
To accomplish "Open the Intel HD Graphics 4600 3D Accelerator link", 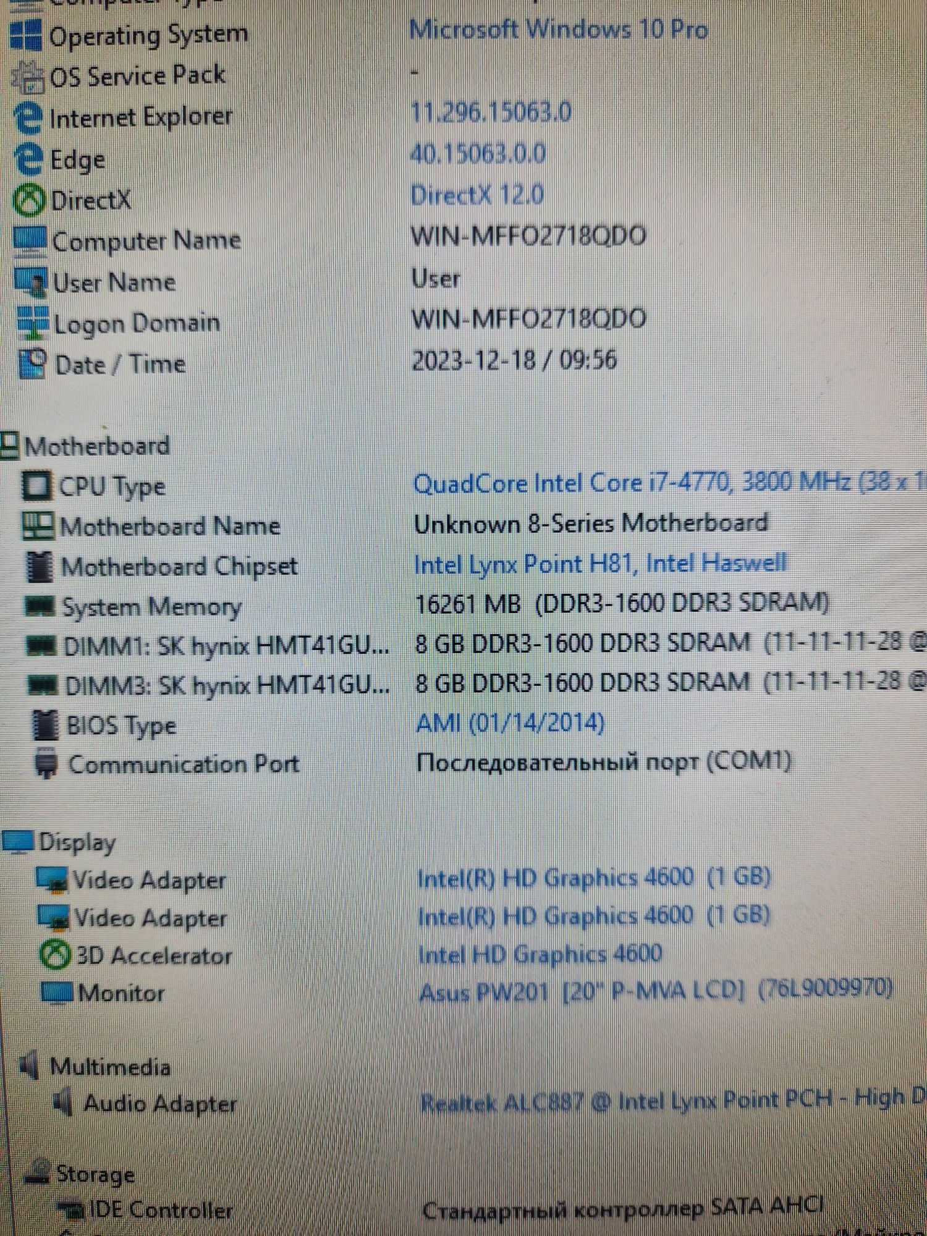I will (x=540, y=954).
